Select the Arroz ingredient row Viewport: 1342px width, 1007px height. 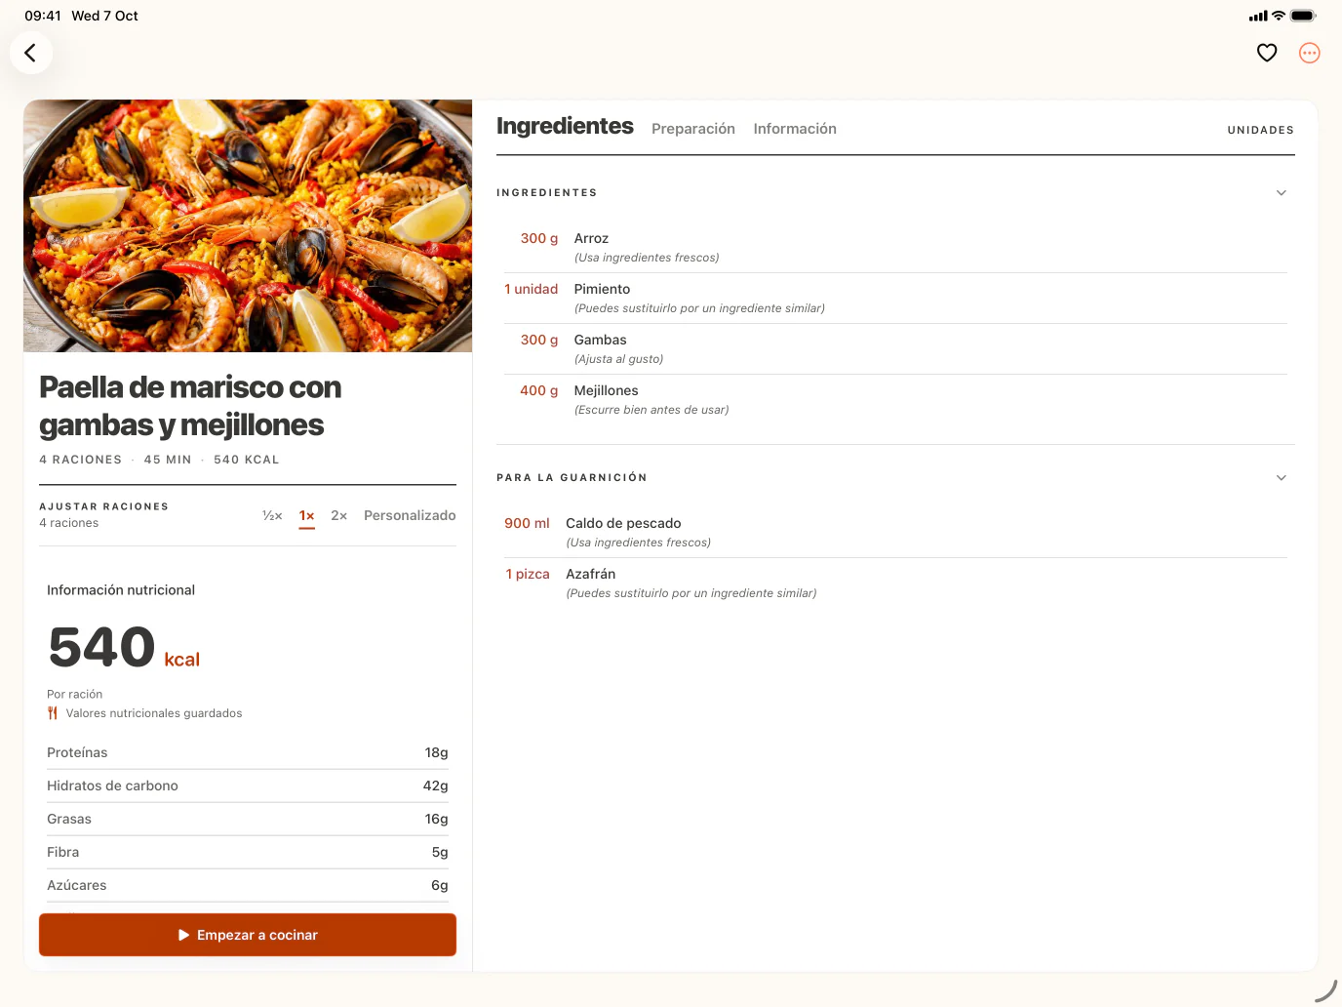pos(895,248)
